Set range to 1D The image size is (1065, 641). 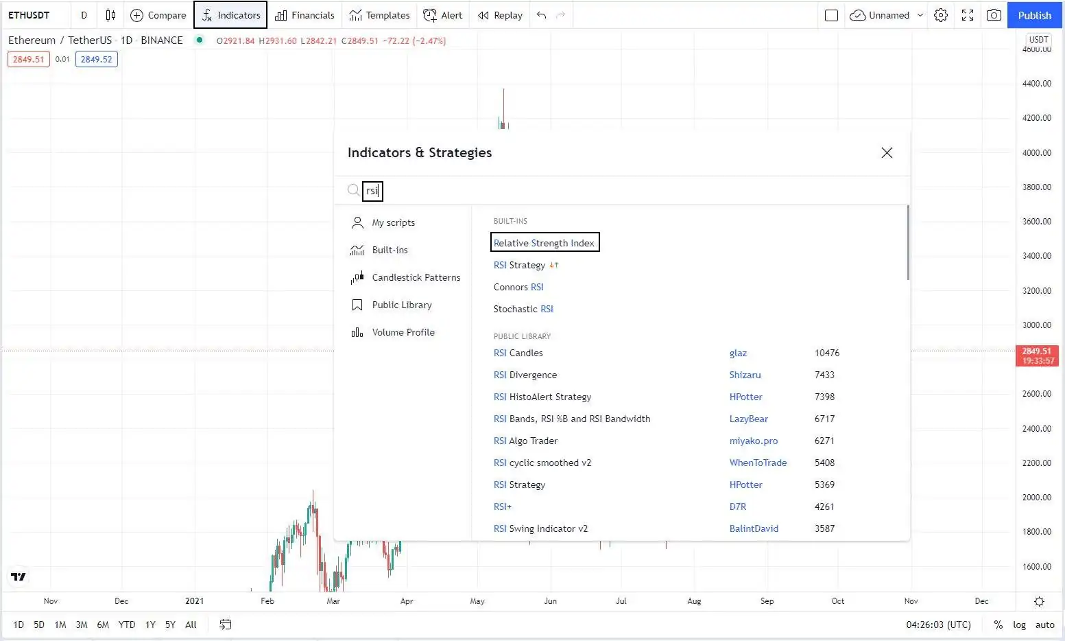(19, 625)
